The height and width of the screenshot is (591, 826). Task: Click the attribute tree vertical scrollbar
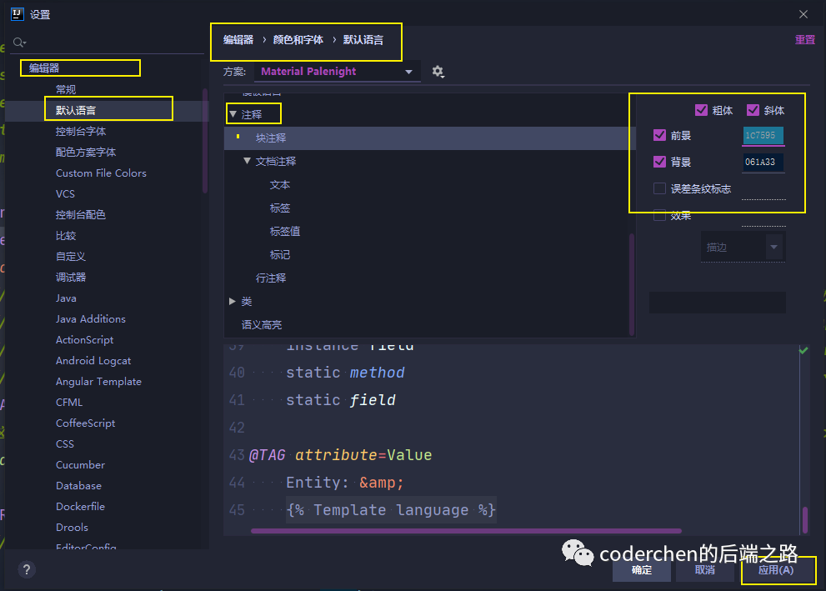(632, 284)
